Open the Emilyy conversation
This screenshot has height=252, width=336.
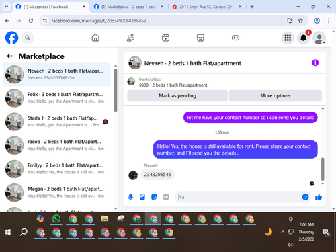56,169
